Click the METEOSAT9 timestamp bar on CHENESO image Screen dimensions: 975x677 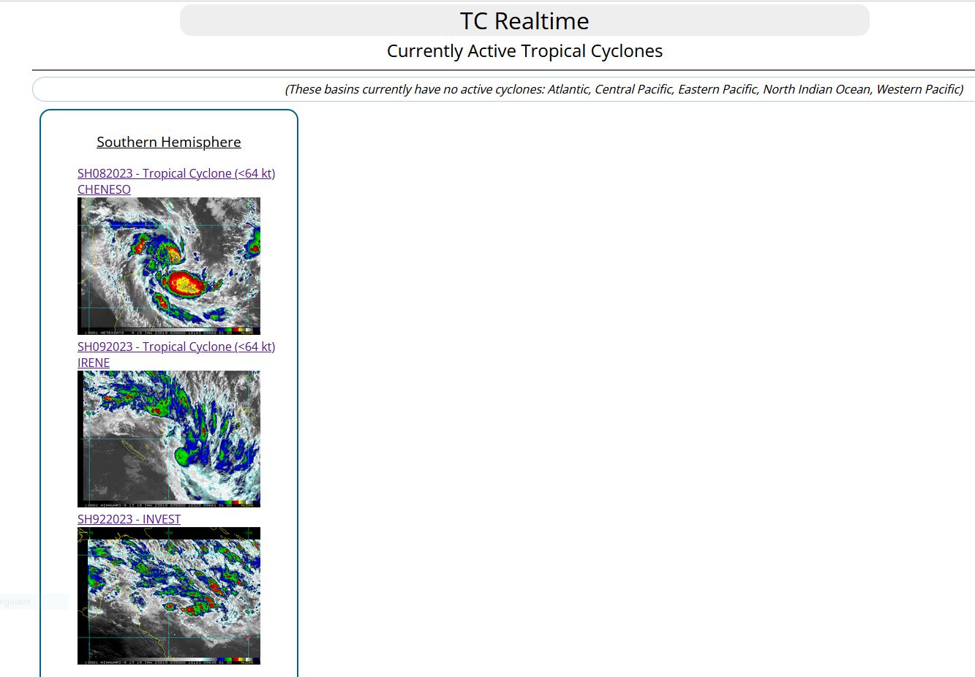146,330
